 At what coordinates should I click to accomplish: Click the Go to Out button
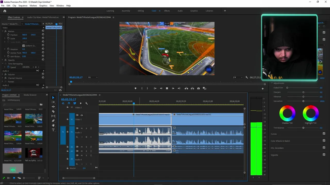click(179, 88)
